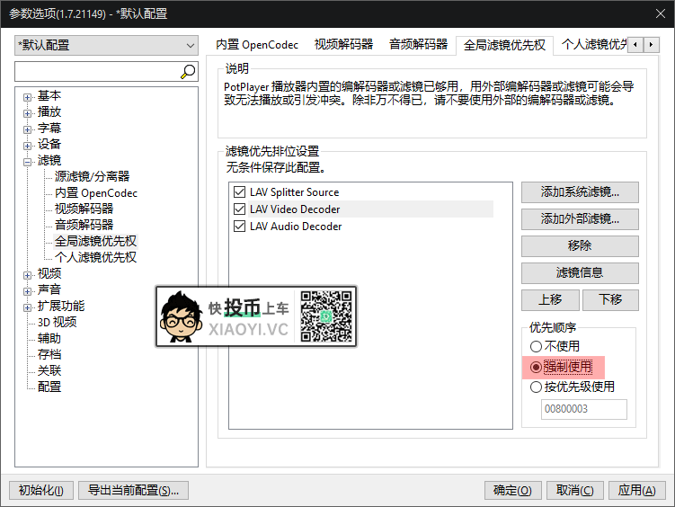Screen dimensions: 675x507
Task: Open 辅助 settings in the tree
Action: 49,338
